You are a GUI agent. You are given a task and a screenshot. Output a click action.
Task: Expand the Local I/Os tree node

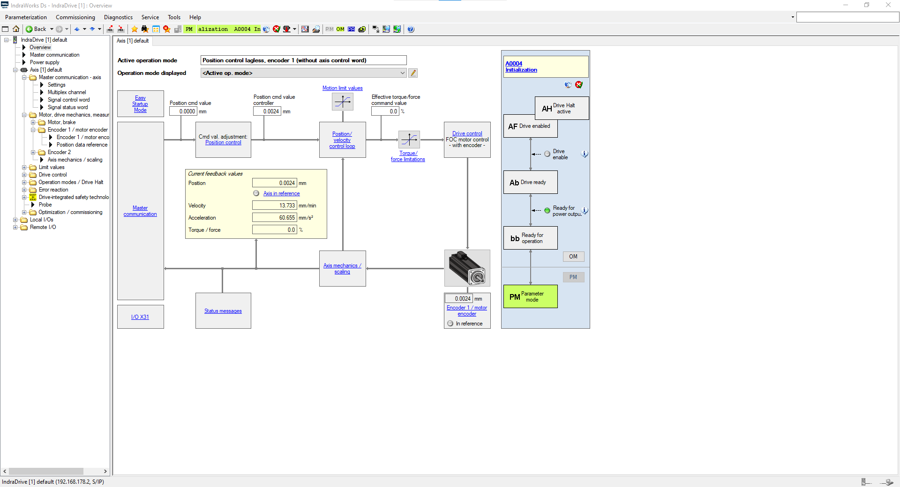[15, 220]
